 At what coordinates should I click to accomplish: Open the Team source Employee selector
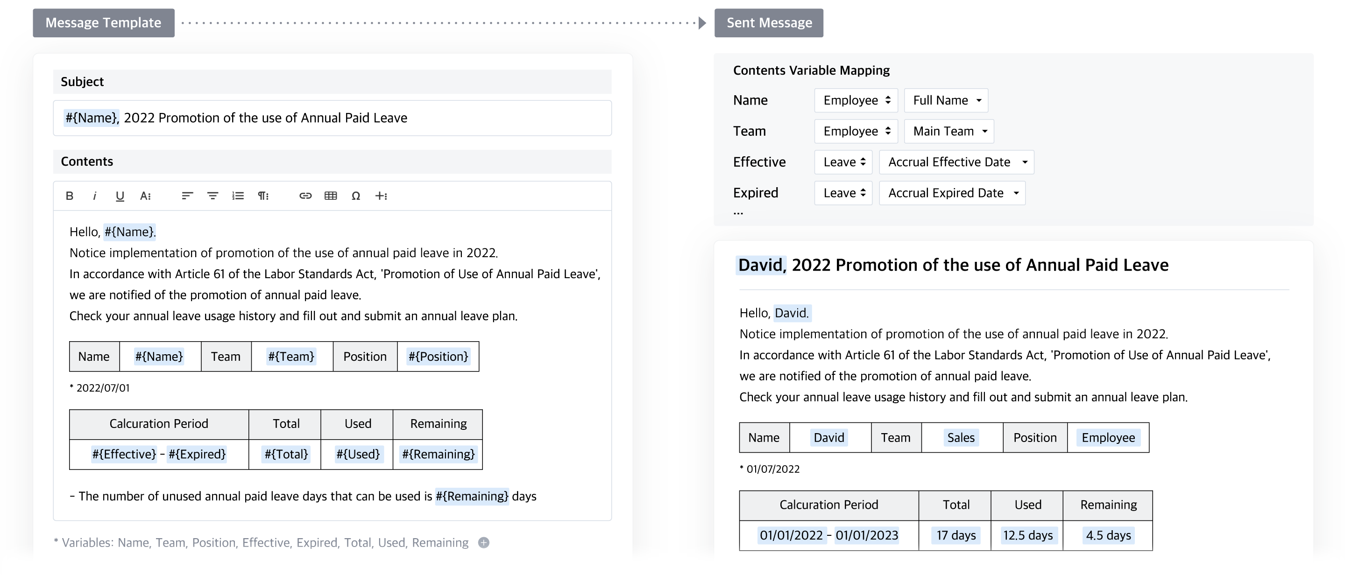click(856, 131)
